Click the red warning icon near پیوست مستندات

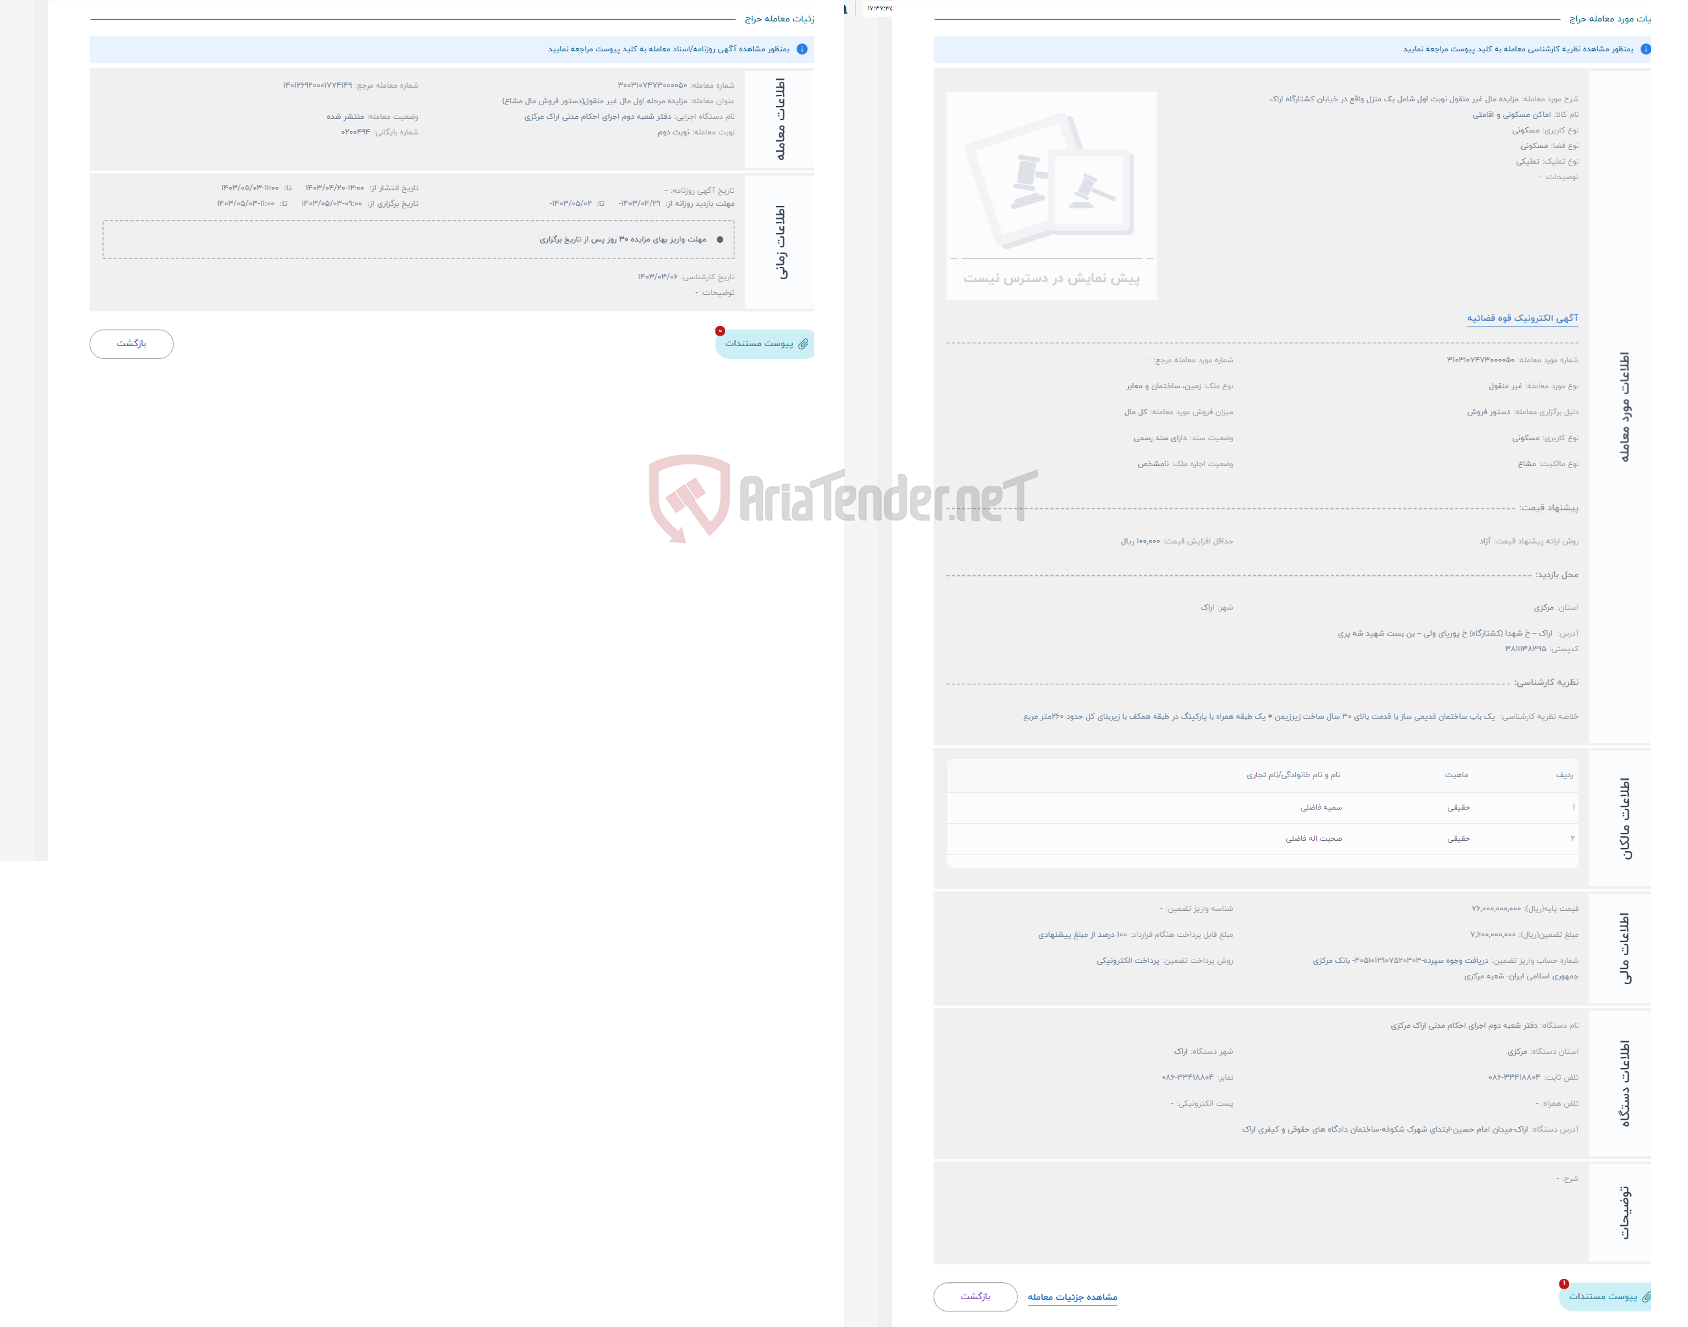coord(719,330)
